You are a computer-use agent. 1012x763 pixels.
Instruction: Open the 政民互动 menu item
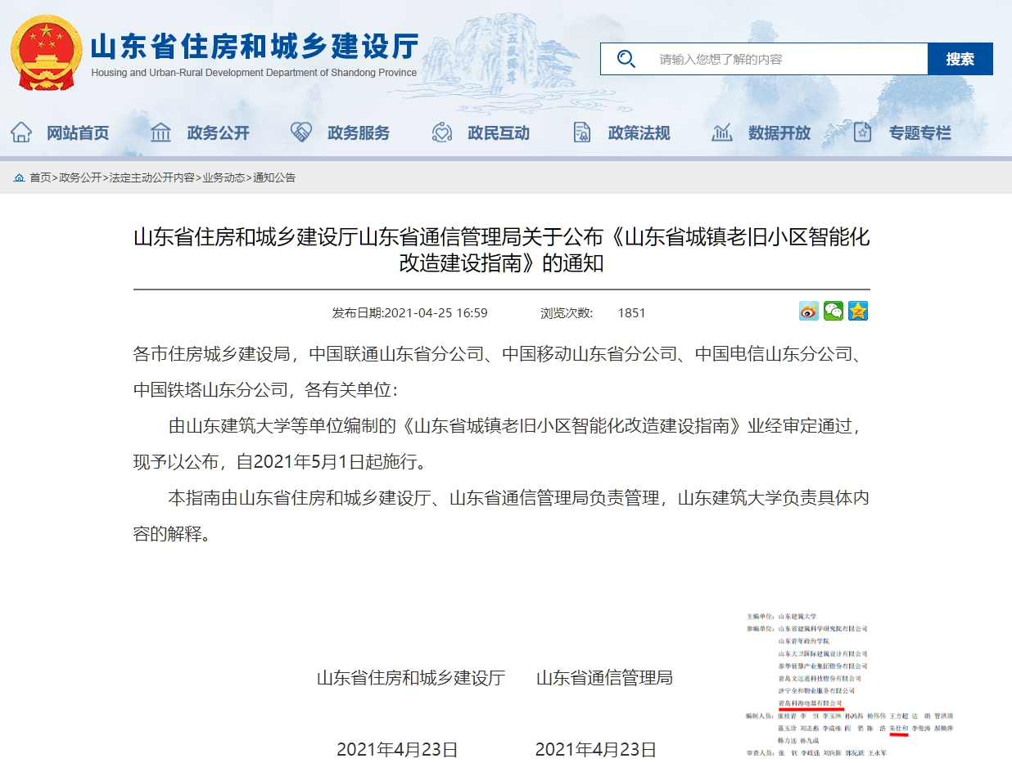click(x=499, y=133)
